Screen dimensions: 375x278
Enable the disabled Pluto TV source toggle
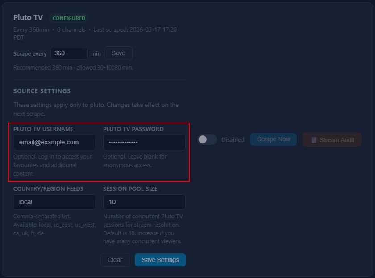click(207, 139)
